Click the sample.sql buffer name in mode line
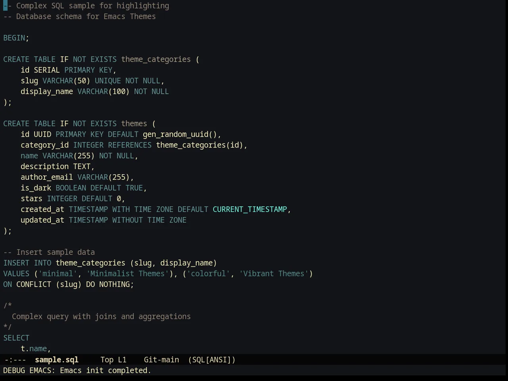The height and width of the screenshot is (381, 508). [57, 360]
